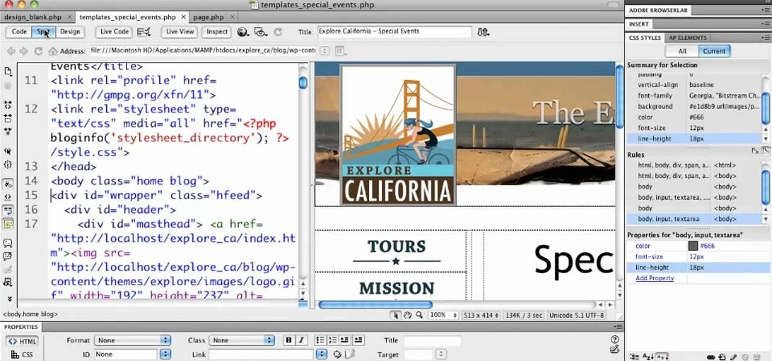Click the color swatch for #666
Image resolution: width=772 pixels, height=361 pixels.
tap(694, 246)
